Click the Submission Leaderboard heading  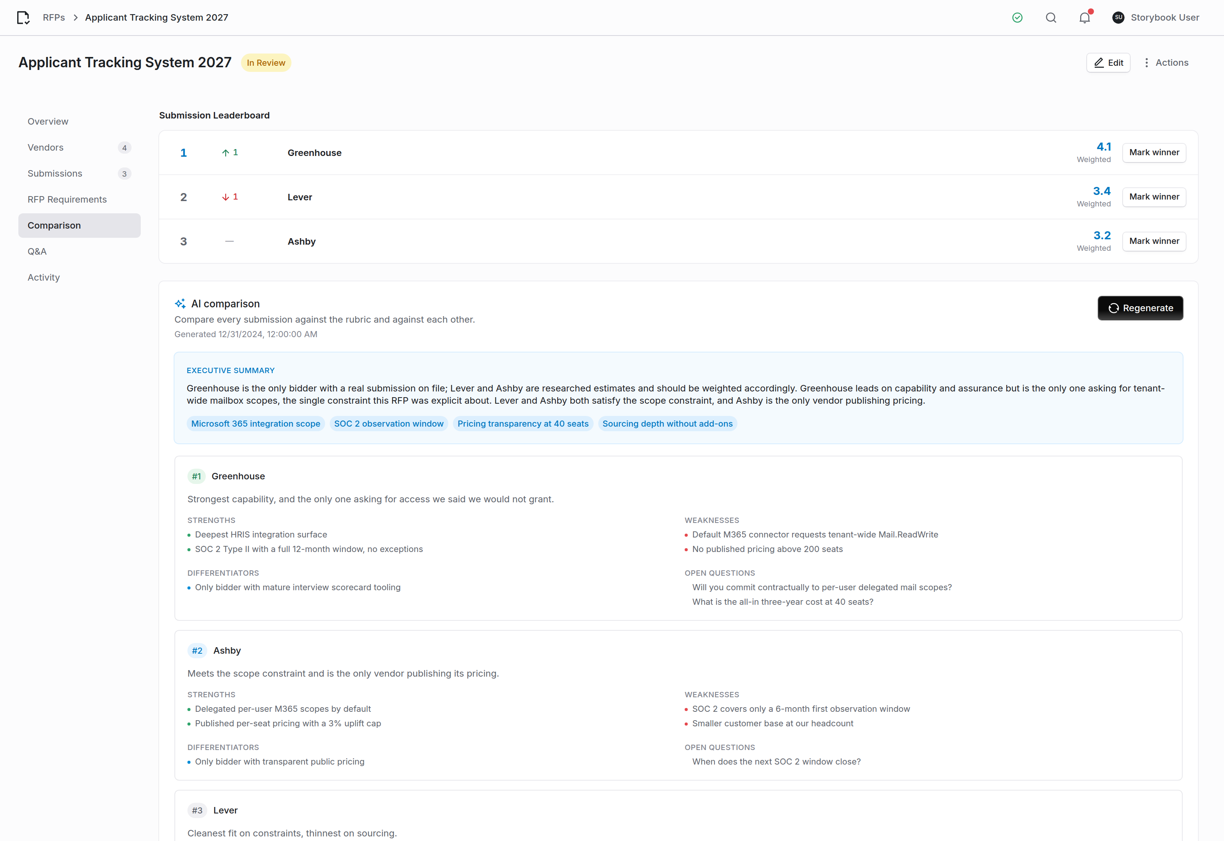214,115
